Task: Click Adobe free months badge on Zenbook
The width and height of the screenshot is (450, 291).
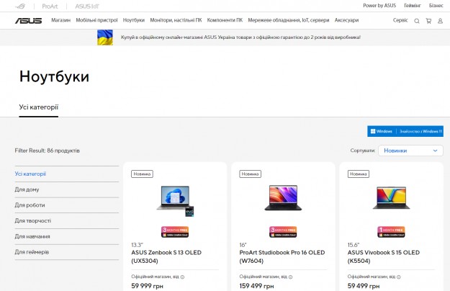Action: (174, 231)
